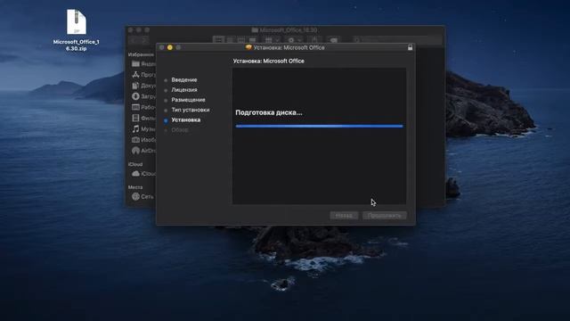Switch Finder to icon view
This screenshot has height=321, width=570.
tap(218, 39)
